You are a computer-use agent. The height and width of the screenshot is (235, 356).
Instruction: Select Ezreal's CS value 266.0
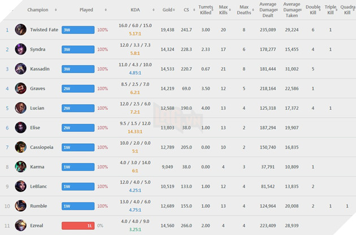point(186,225)
